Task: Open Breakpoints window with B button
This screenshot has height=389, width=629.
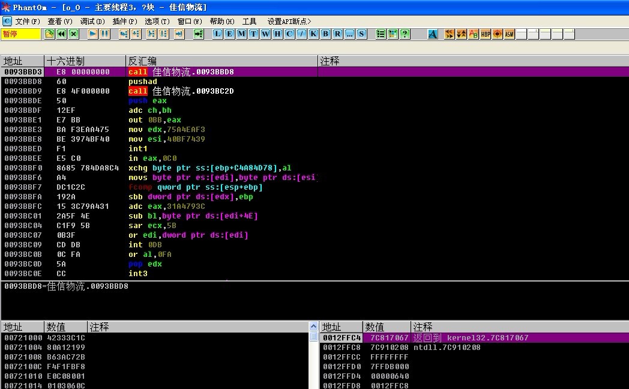Action: 326,34
